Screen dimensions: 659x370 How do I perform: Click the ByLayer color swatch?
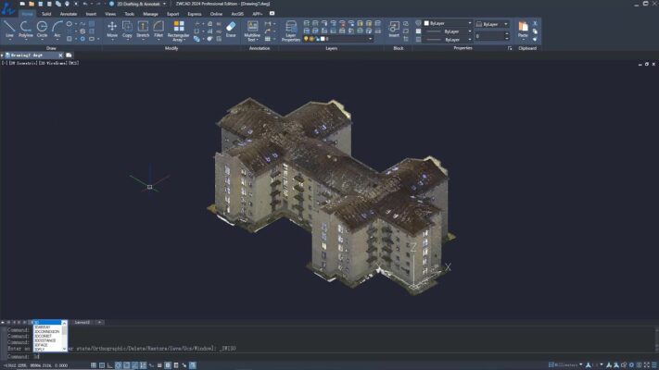pos(425,23)
